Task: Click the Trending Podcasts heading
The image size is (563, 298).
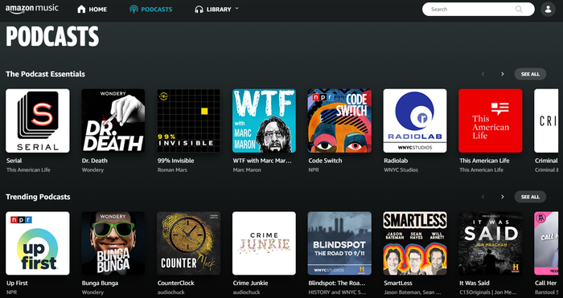Action: 38,197
